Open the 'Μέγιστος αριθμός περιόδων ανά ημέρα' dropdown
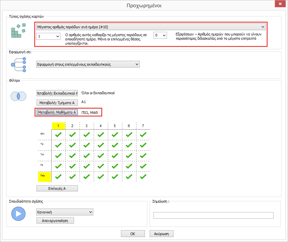The height and width of the screenshot is (242, 288). [x=150, y=27]
